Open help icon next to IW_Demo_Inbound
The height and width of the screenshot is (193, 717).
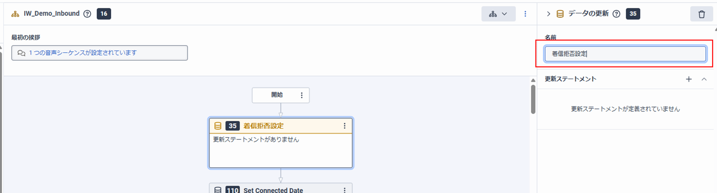tap(87, 14)
